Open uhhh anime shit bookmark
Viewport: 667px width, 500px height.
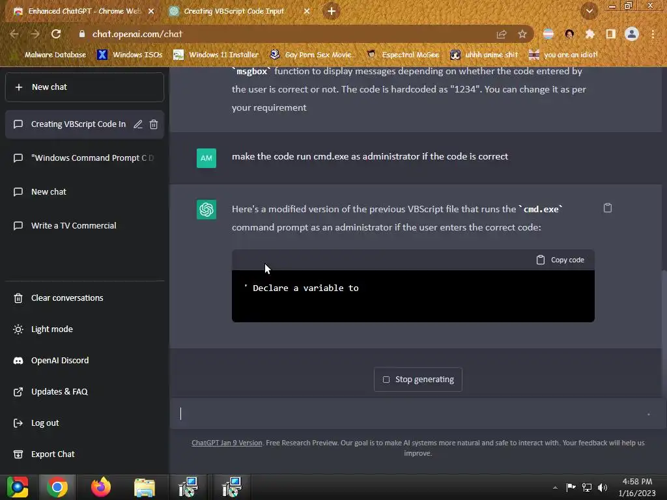[x=484, y=55]
